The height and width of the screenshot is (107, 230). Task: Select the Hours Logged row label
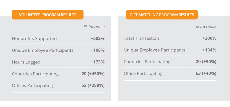pos(26,62)
